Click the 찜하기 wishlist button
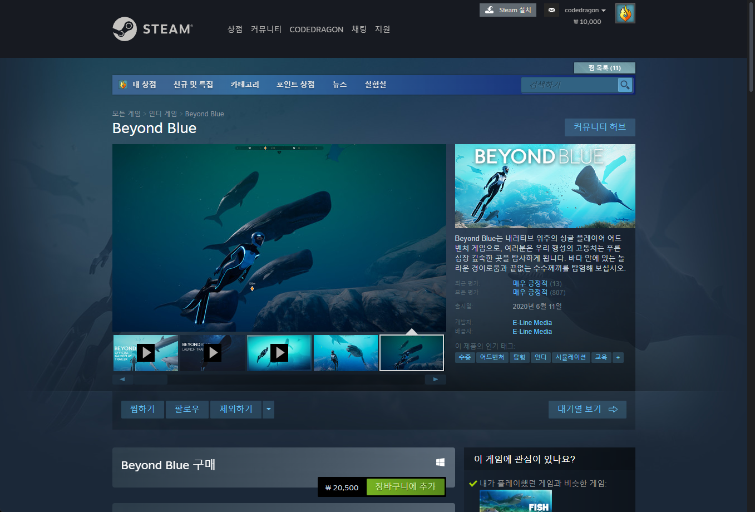 pyautogui.click(x=142, y=410)
